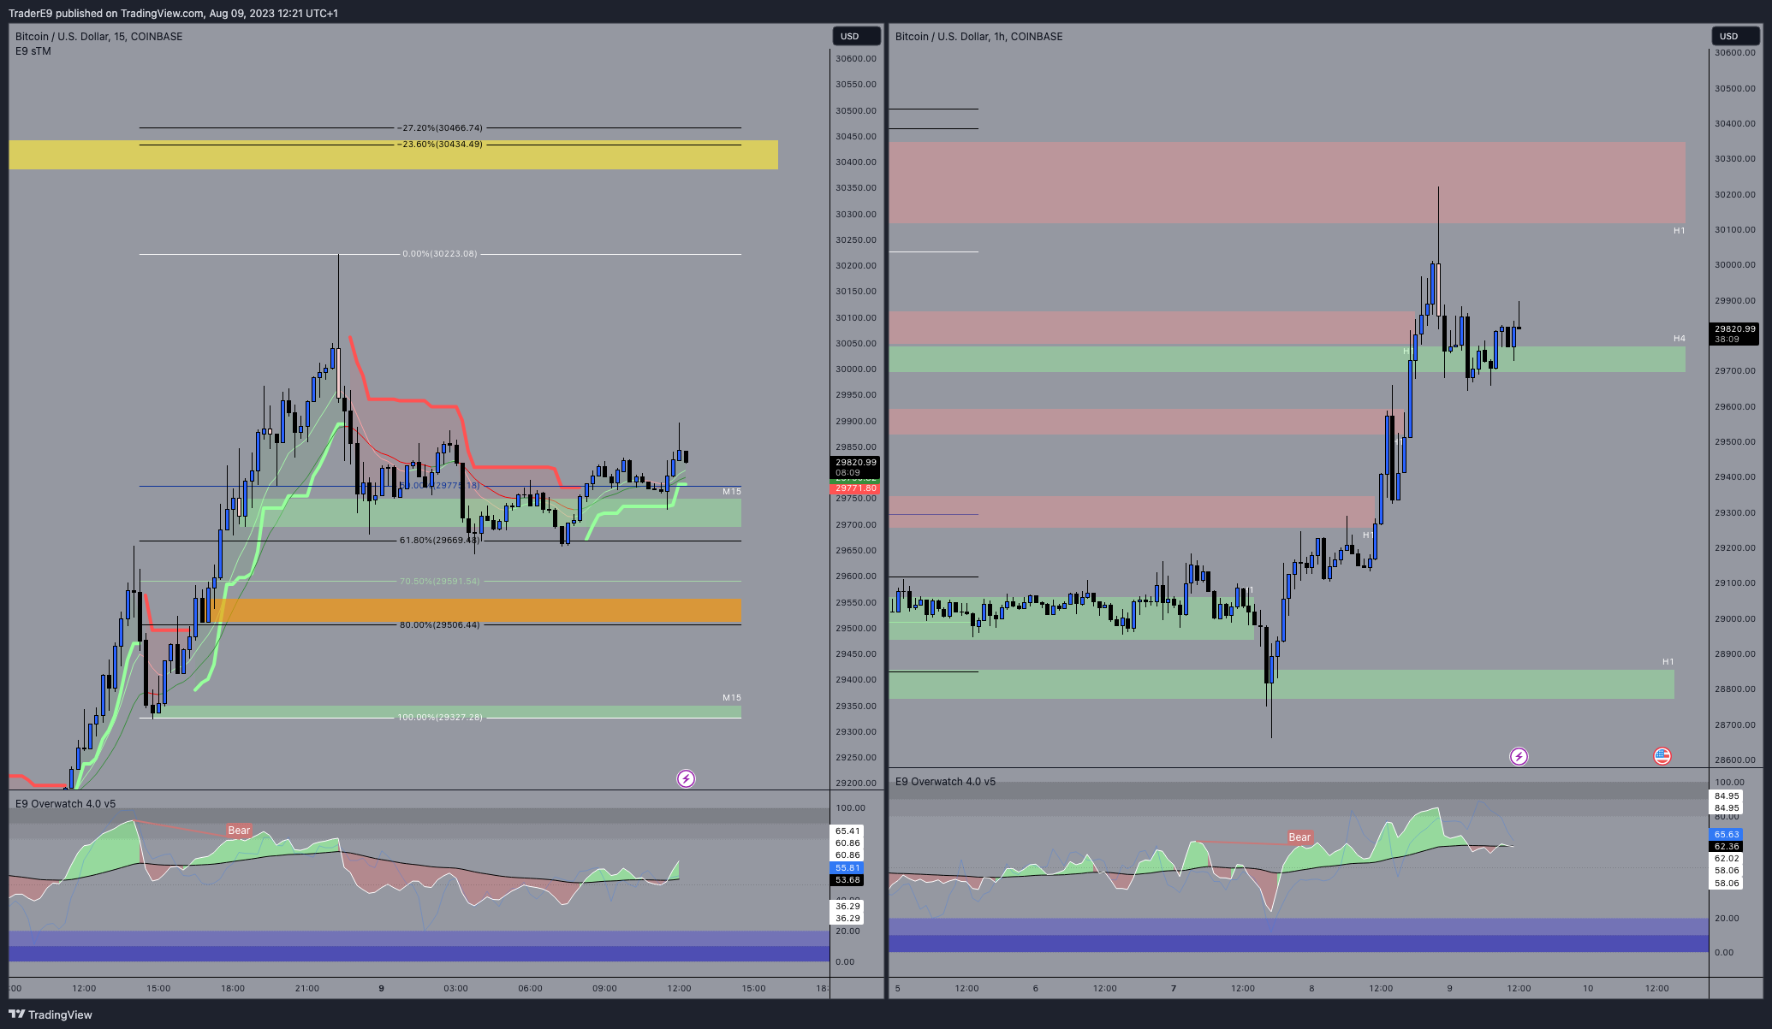
Task: Click current price tag 29820.99 on 1h axis
Action: pos(1734,334)
